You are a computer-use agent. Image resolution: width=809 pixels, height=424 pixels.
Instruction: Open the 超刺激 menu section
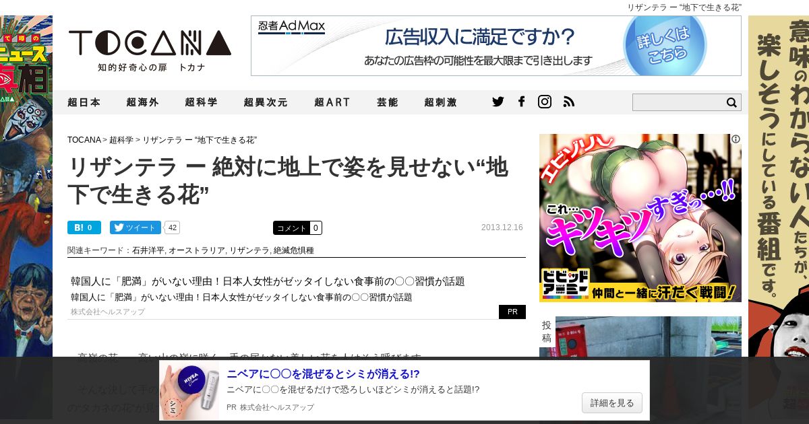(441, 102)
